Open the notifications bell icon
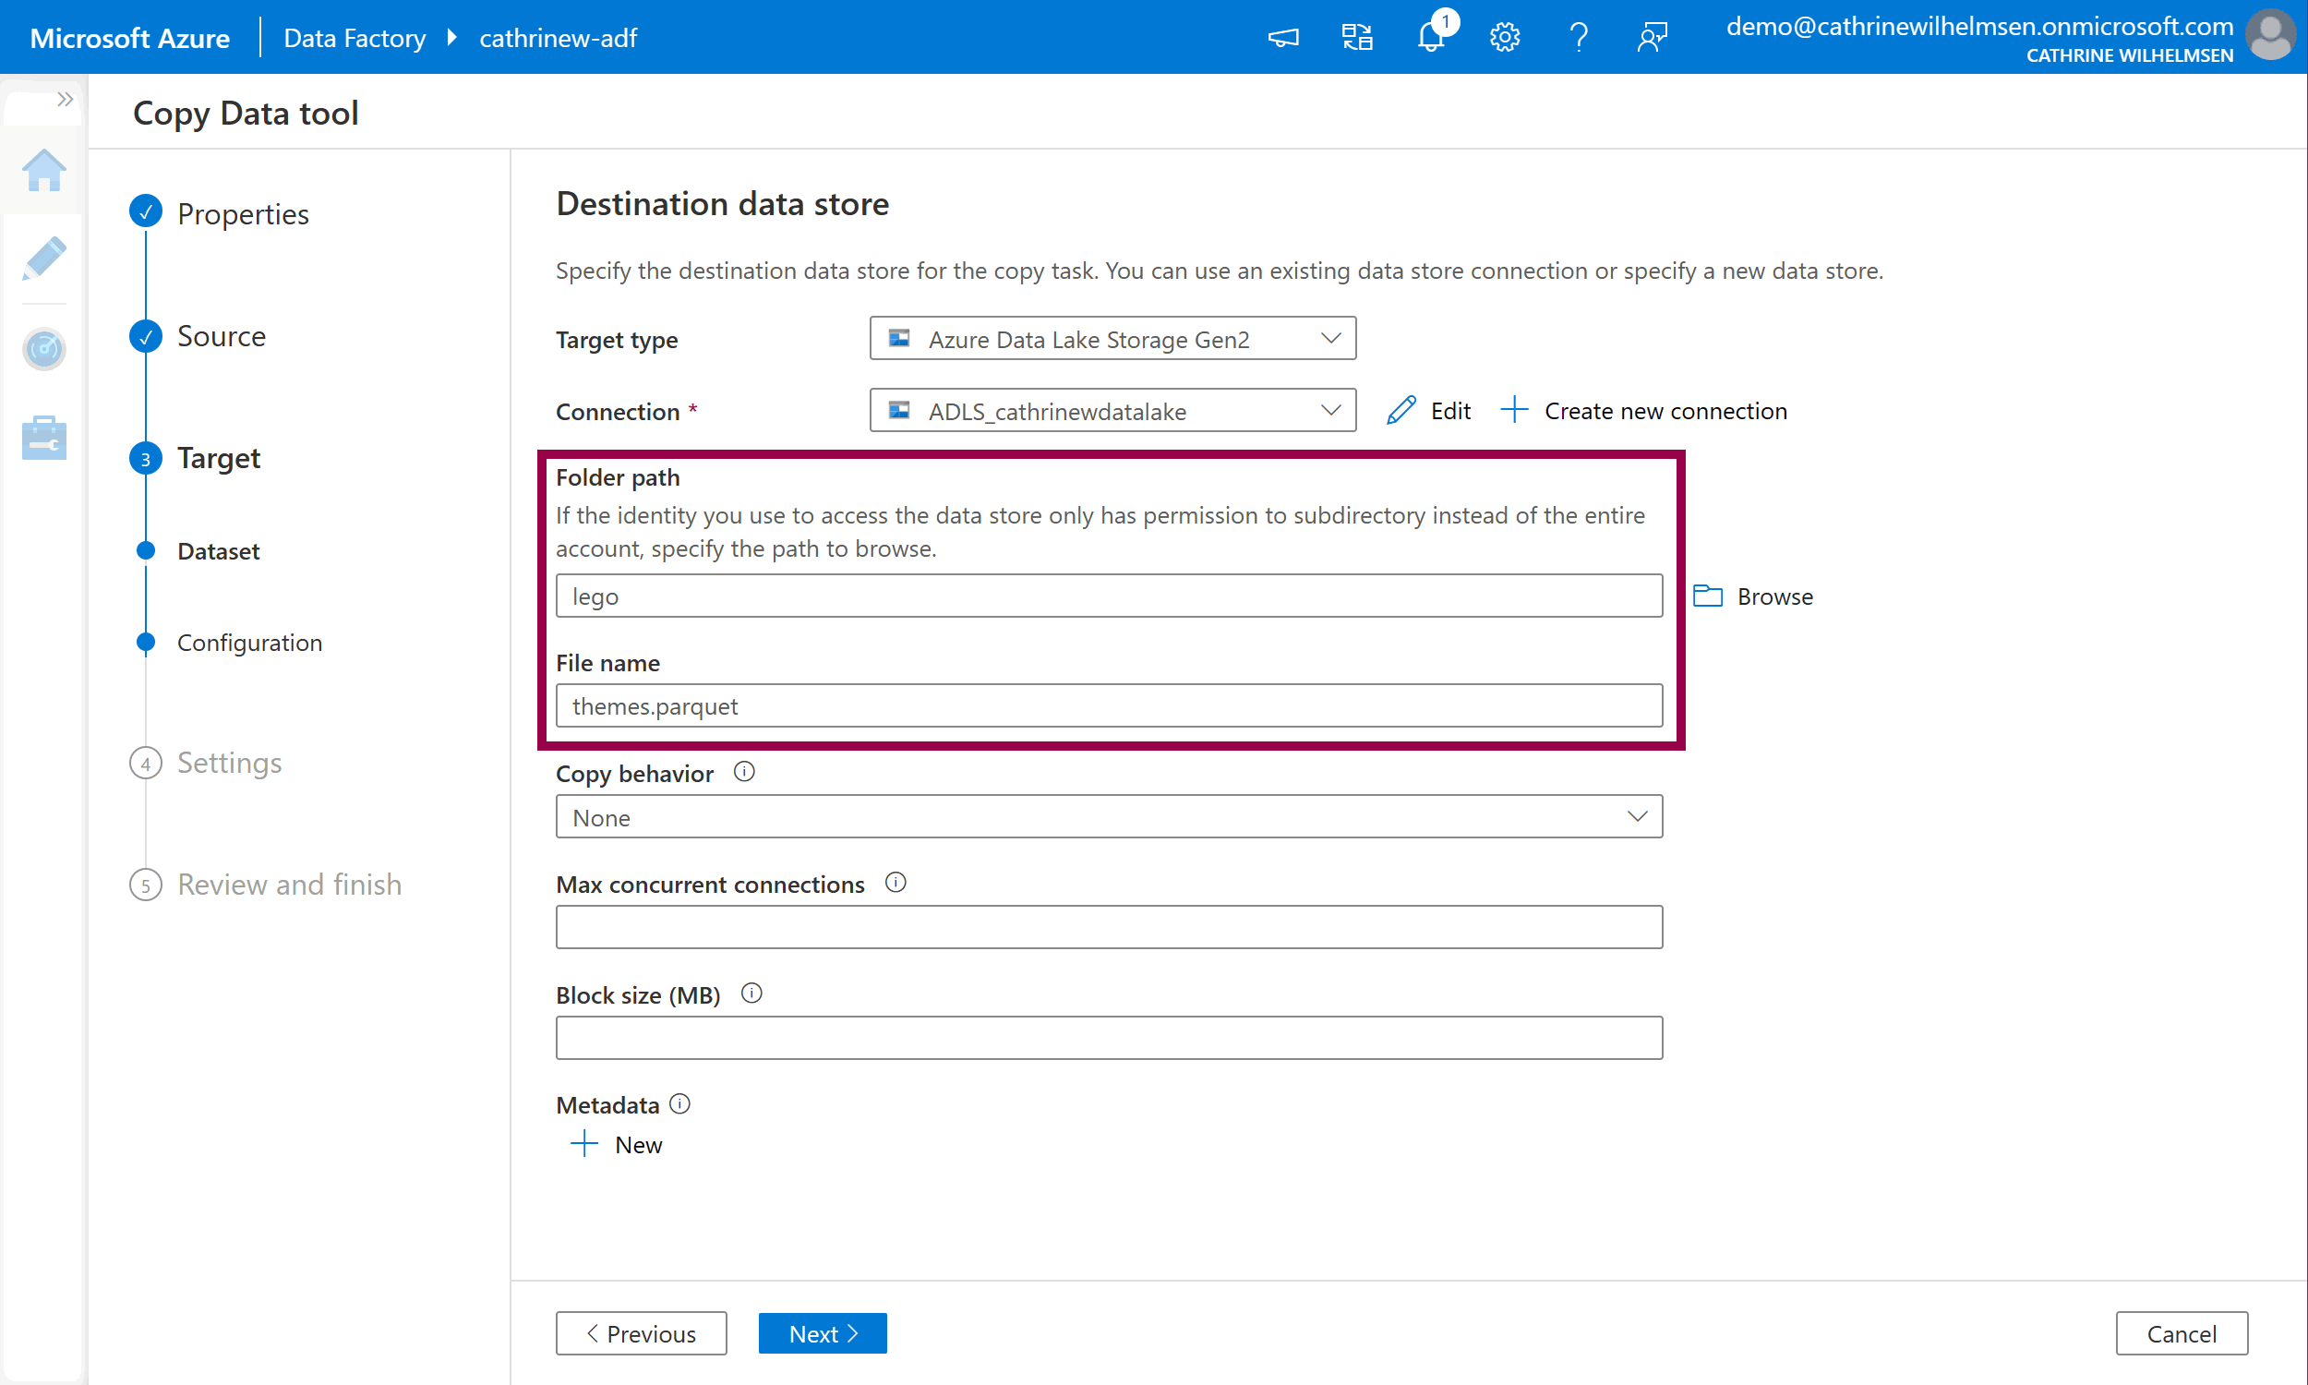Screen dimensions: 2308x1385 [1430, 37]
